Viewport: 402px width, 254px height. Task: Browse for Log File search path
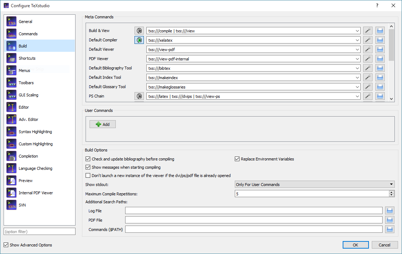tap(390, 211)
